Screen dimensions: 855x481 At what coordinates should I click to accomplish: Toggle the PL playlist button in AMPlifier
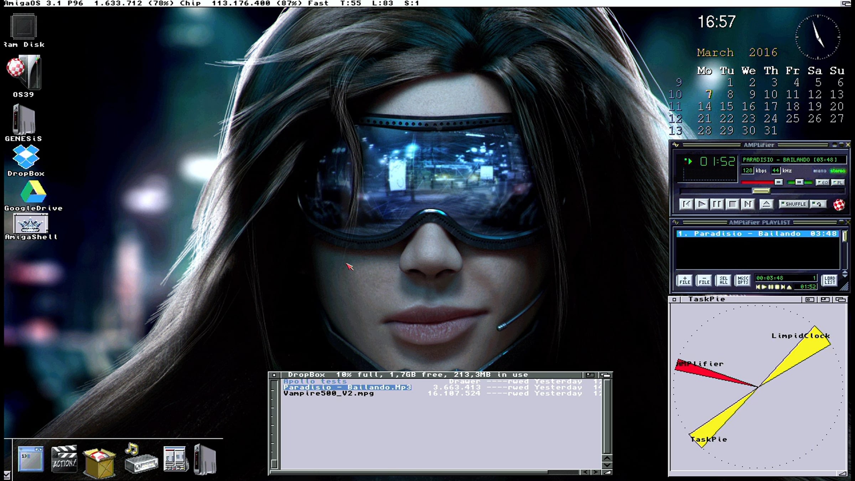coord(838,182)
